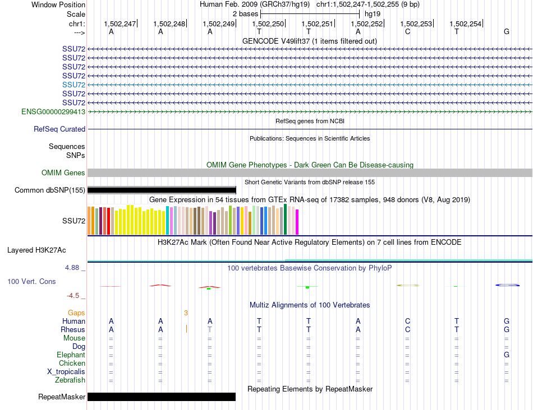Screen dimensions: 533x410
Task: Click the 100 Vert. Cons label
Action: coord(31,281)
